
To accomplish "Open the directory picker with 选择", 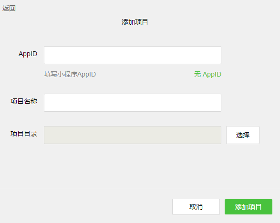I will coord(243,135).
